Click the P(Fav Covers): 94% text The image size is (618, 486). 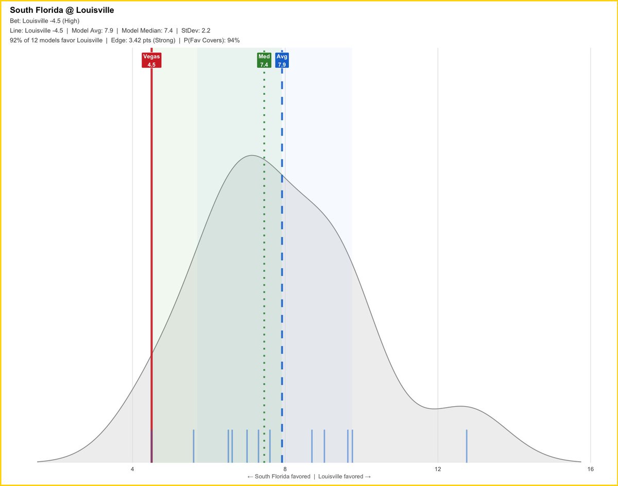point(212,40)
